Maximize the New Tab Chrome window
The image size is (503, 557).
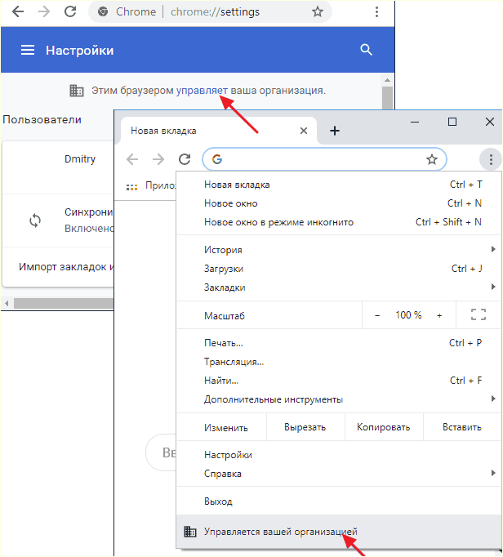click(x=452, y=122)
